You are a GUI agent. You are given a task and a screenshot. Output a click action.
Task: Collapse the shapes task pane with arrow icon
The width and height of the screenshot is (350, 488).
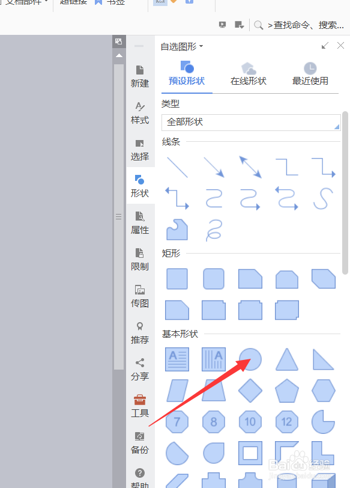(x=325, y=46)
